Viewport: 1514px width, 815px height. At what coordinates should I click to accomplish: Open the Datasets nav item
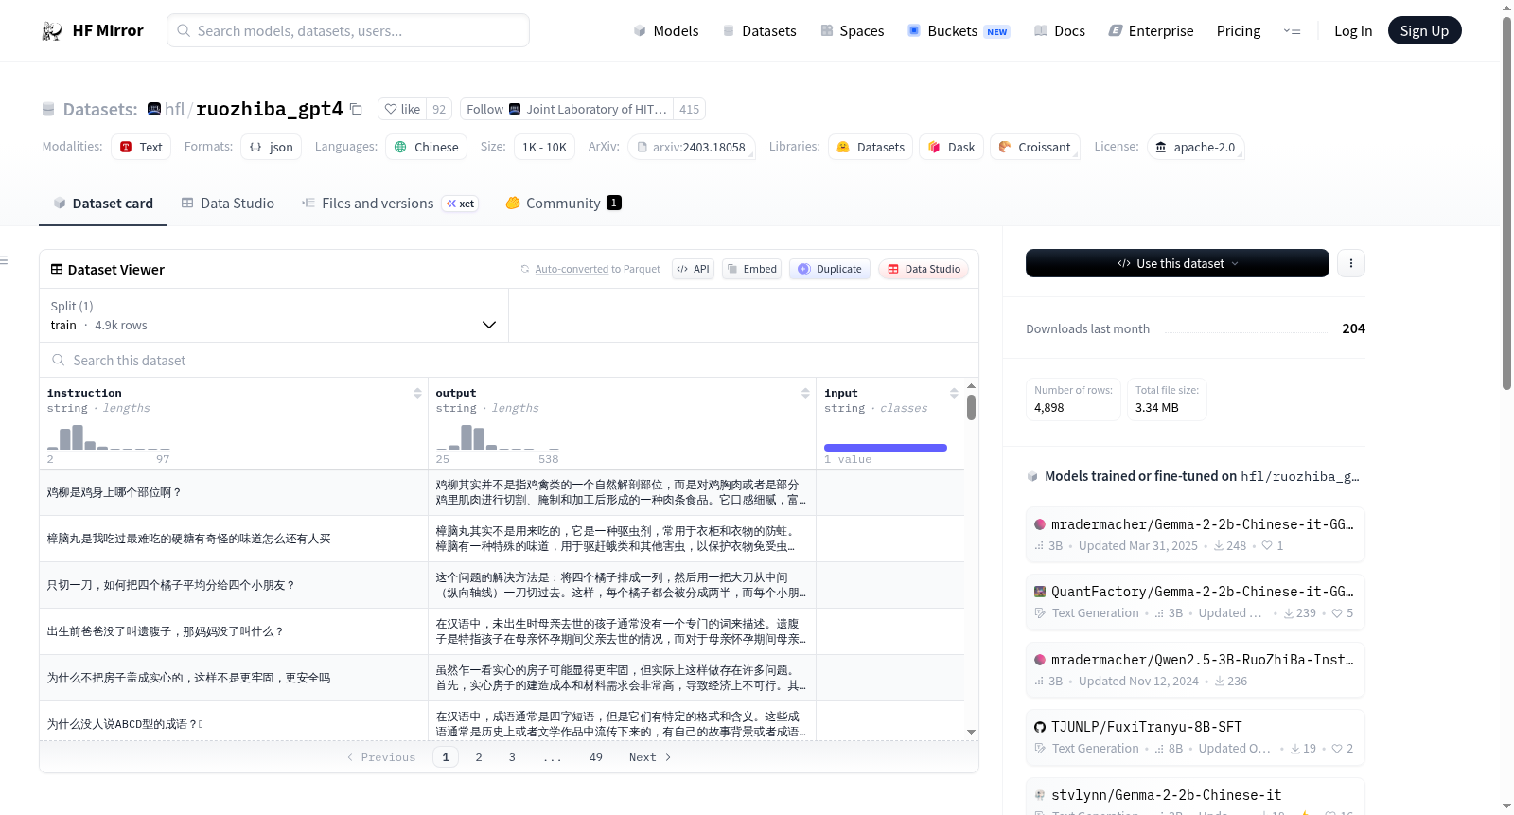pos(760,30)
